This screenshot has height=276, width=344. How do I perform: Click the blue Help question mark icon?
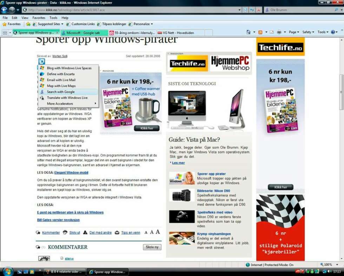click(333, 32)
